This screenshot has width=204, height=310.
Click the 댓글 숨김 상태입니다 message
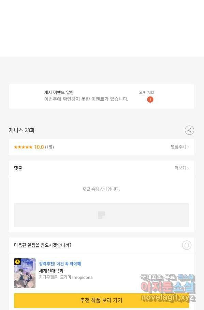(x=101, y=189)
